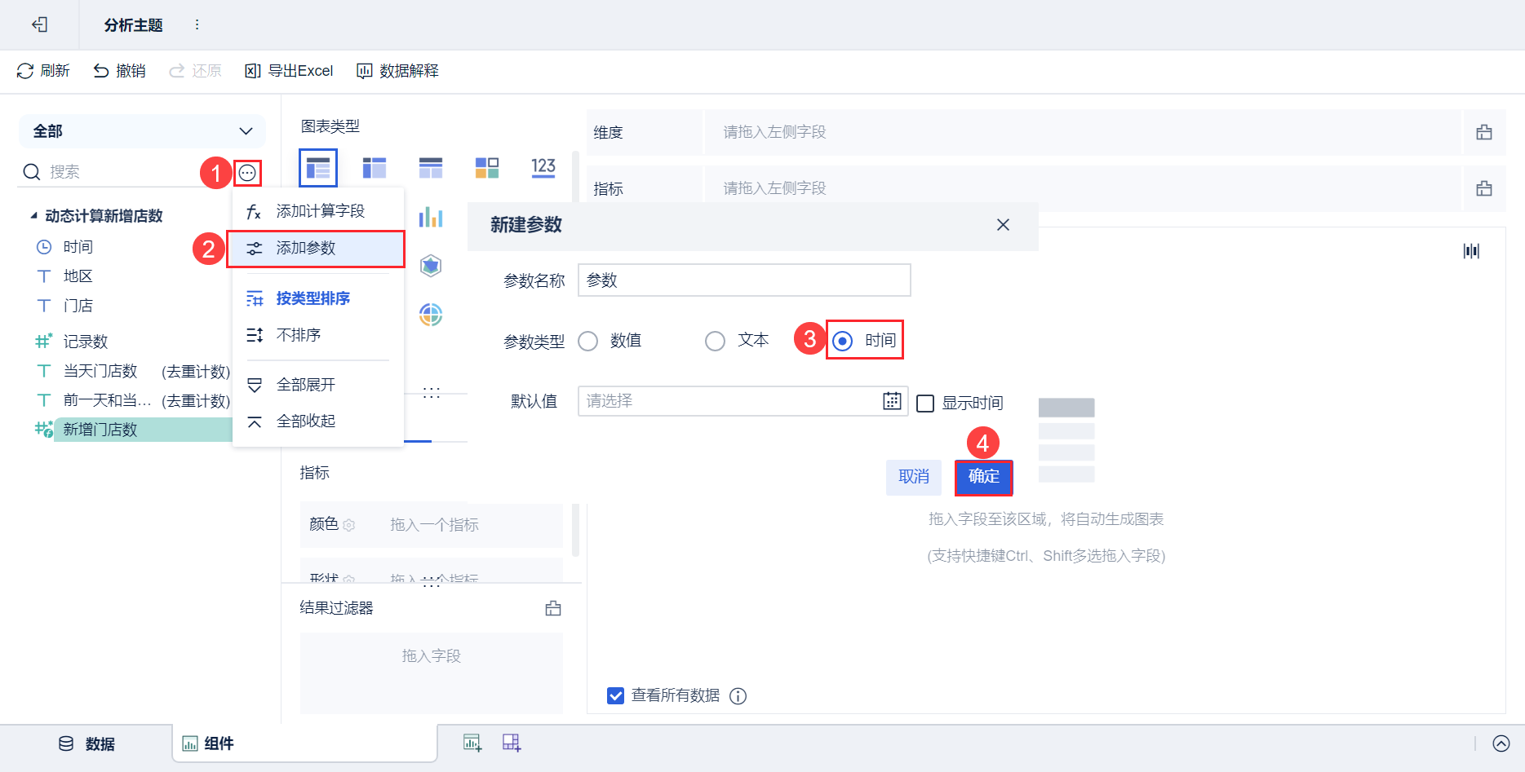Switch to the 数据 tab
Image resolution: width=1525 pixels, height=772 pixels.
[x=87, y=744]
